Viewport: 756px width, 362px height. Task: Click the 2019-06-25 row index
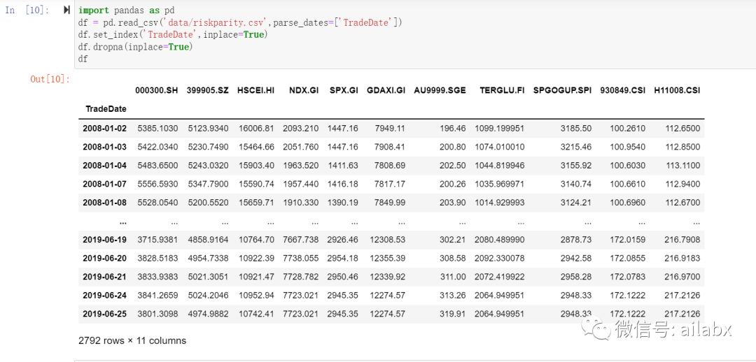click(x=104, y=313)
